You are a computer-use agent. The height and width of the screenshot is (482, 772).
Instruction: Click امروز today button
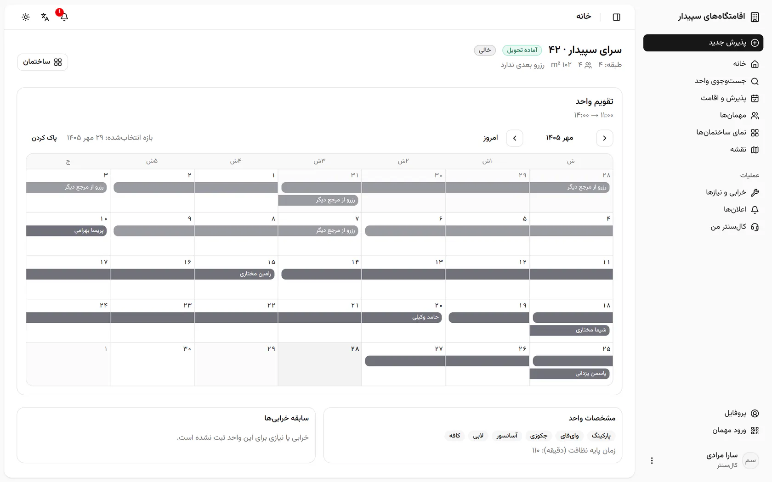click(490, 138)
